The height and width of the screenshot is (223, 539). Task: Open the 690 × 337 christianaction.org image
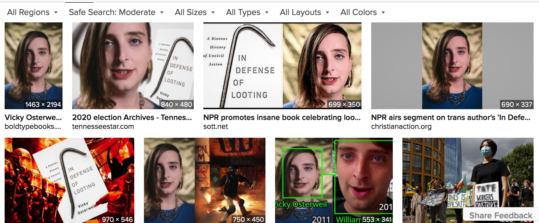453,66
